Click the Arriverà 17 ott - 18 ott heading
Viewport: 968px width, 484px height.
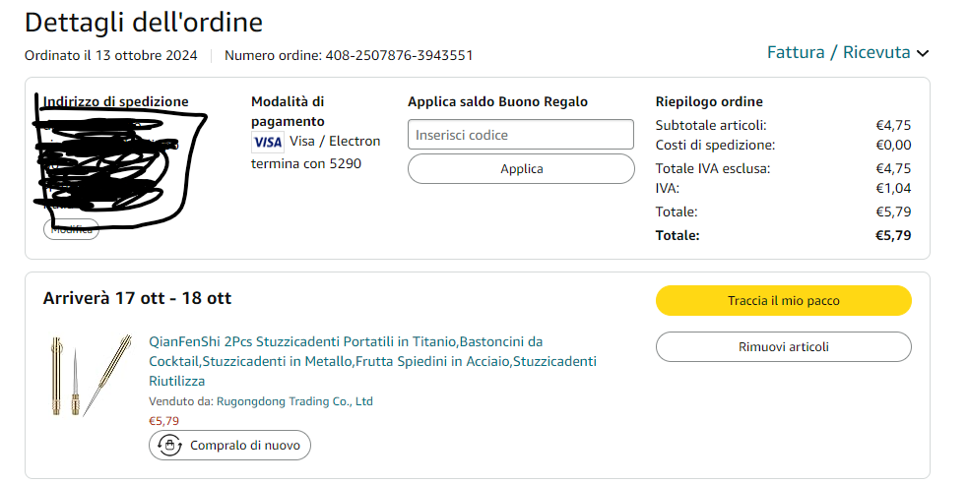(137, 298)
